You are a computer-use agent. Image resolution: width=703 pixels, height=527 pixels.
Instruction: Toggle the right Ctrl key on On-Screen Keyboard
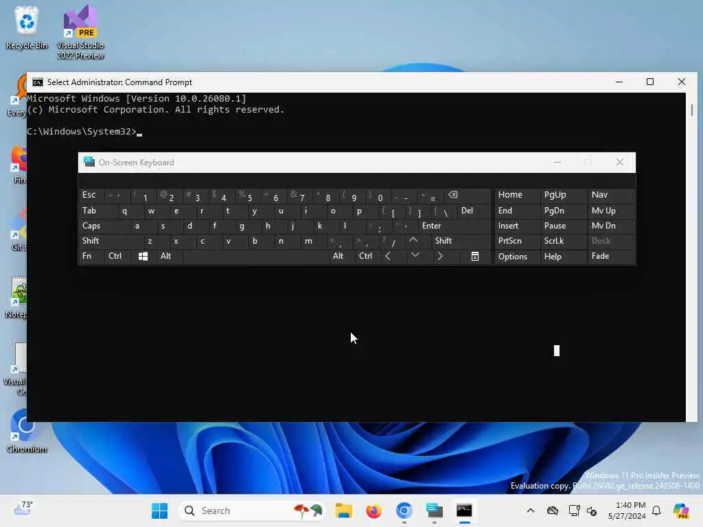[x=367, y=257]
